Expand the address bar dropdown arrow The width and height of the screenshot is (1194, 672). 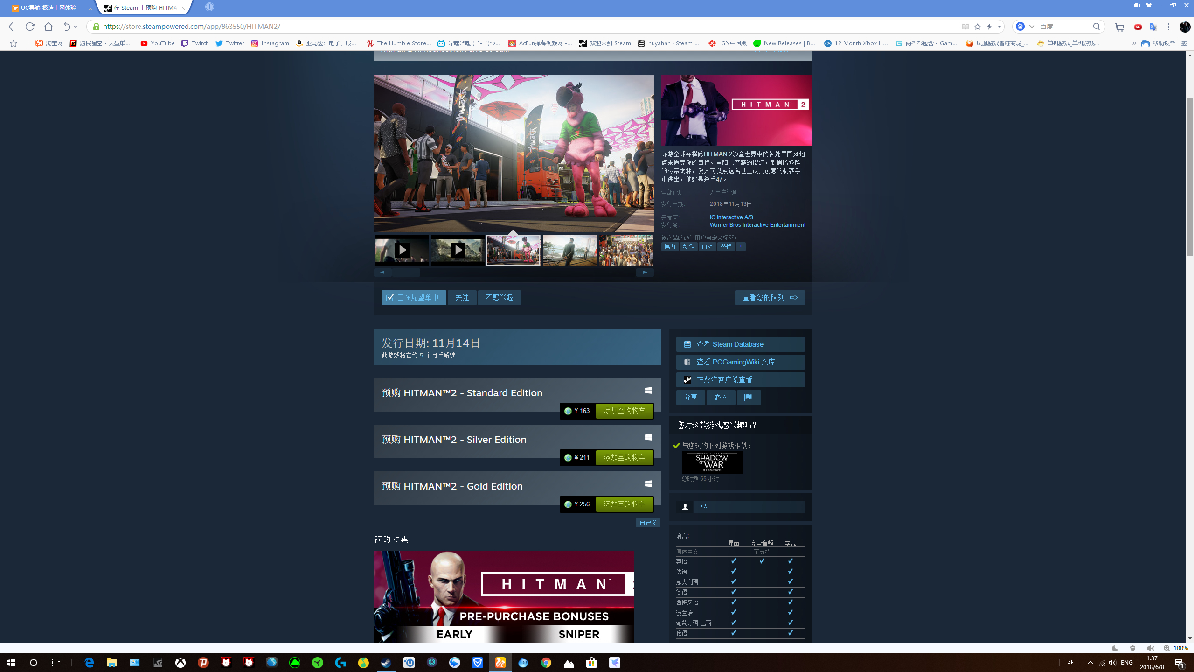1000,27
